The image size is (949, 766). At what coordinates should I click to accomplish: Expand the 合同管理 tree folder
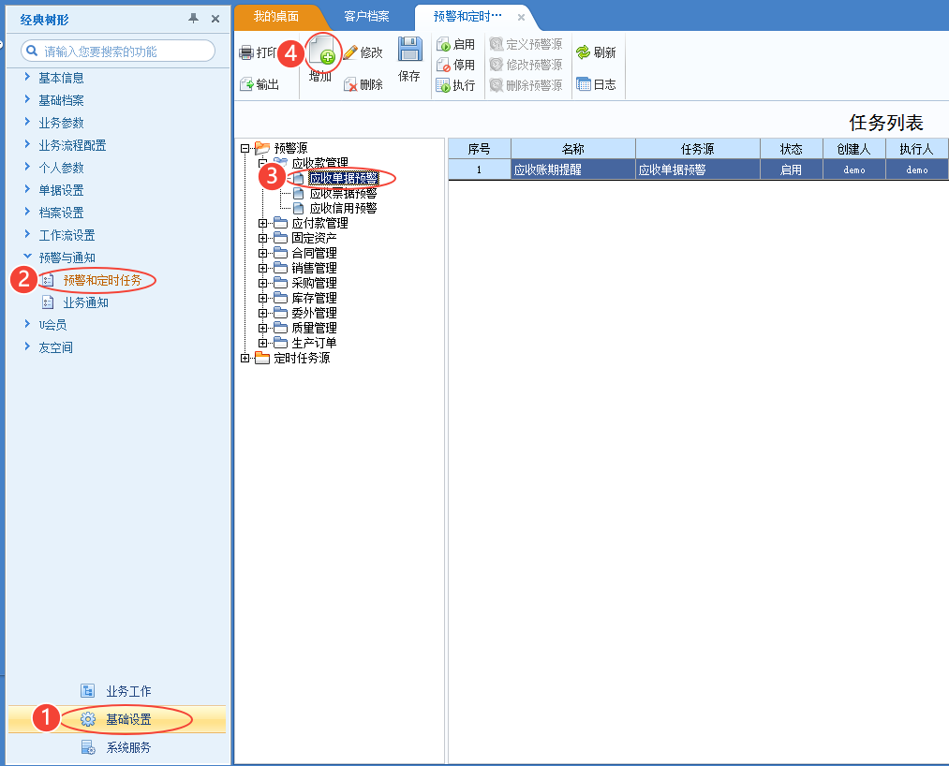click(262, 253)
